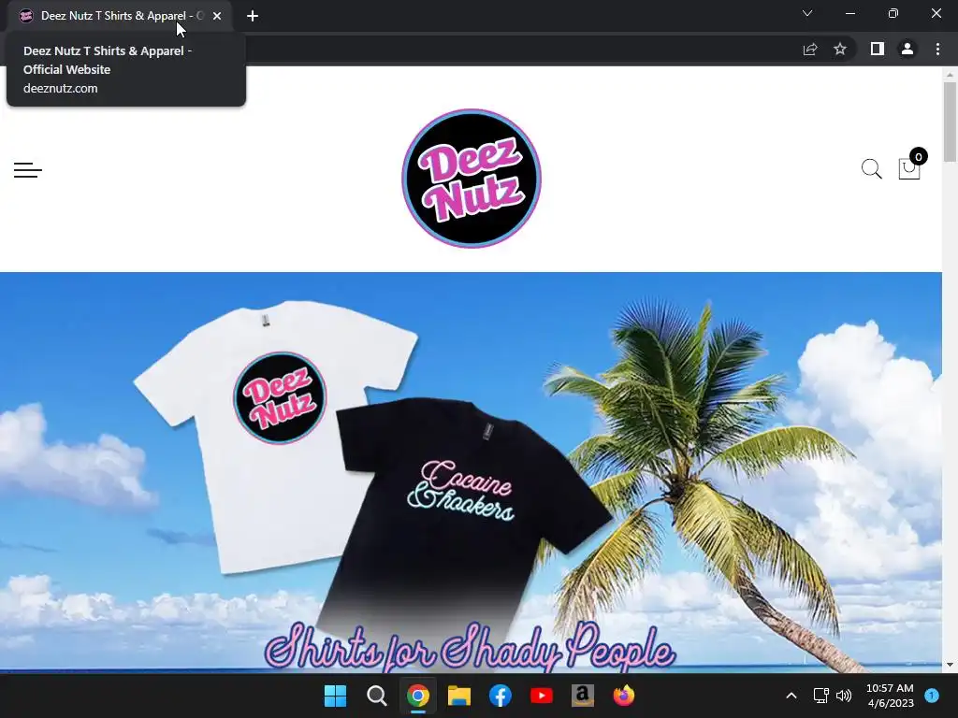Open the Windows Start menu
958x718 pixels.
point(335,696)
